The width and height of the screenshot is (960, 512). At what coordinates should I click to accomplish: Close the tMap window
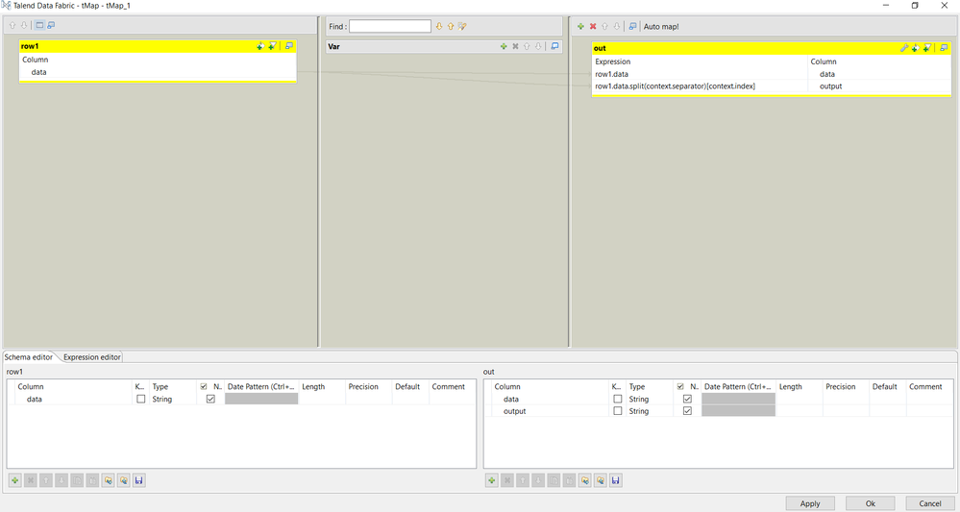tap(944, 6)
